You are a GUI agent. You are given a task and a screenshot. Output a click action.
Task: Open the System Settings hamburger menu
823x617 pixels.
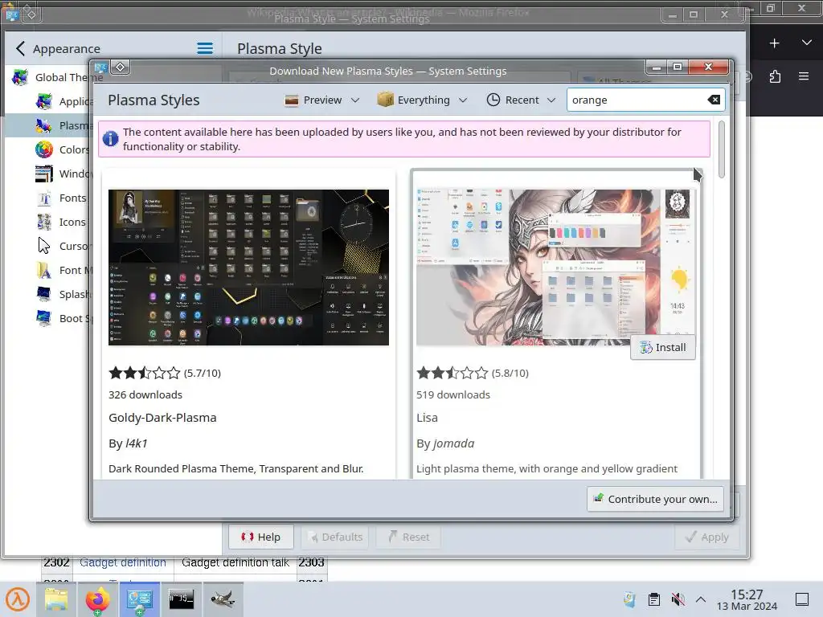pos(205,49)
